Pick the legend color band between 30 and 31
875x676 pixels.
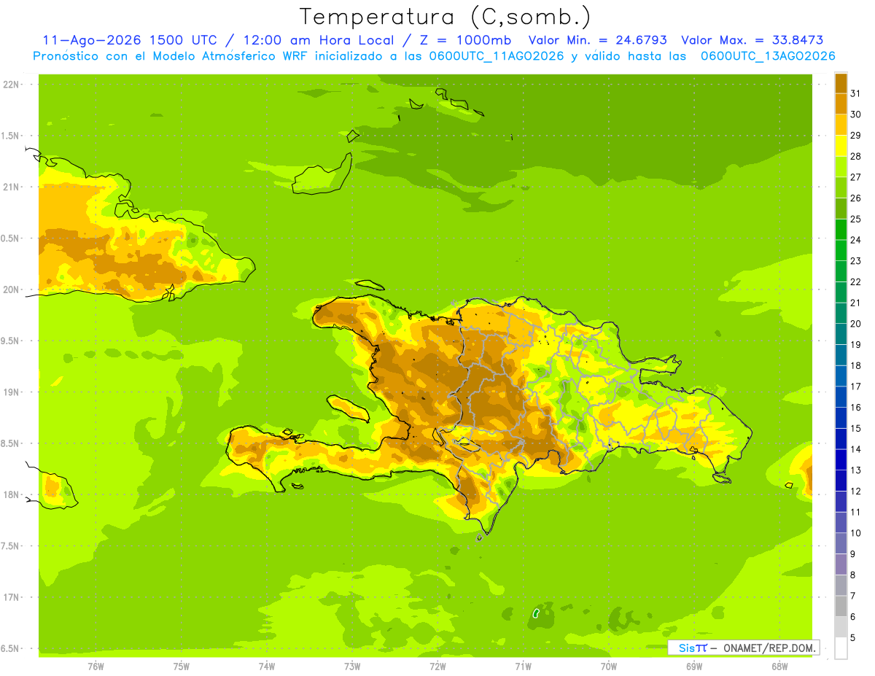tap(841, 104)
